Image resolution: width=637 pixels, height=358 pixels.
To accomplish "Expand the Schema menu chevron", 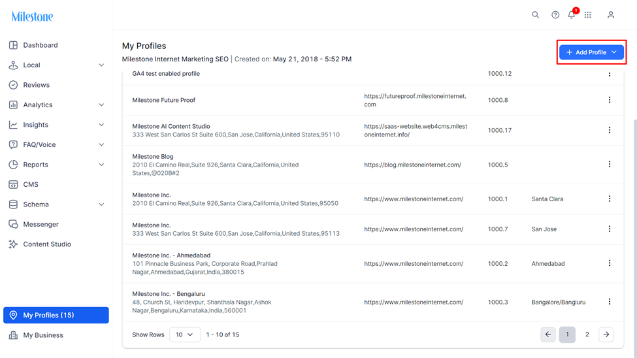I will click(x=101, y=204).
